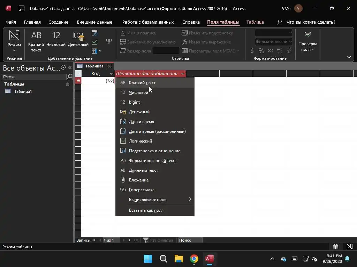The height and width of the screenshot is (267, 357).
Task: Choose Логический in the field type menu
Action: [x=155, y=141]
